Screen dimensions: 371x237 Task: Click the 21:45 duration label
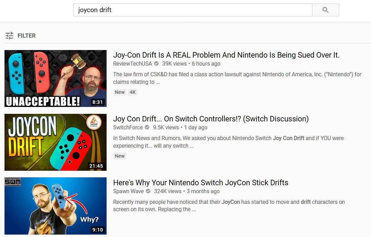[x=96, y=166]
